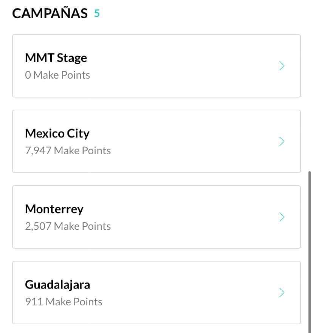Select the Guadalajara campaign title

(57, 285)
